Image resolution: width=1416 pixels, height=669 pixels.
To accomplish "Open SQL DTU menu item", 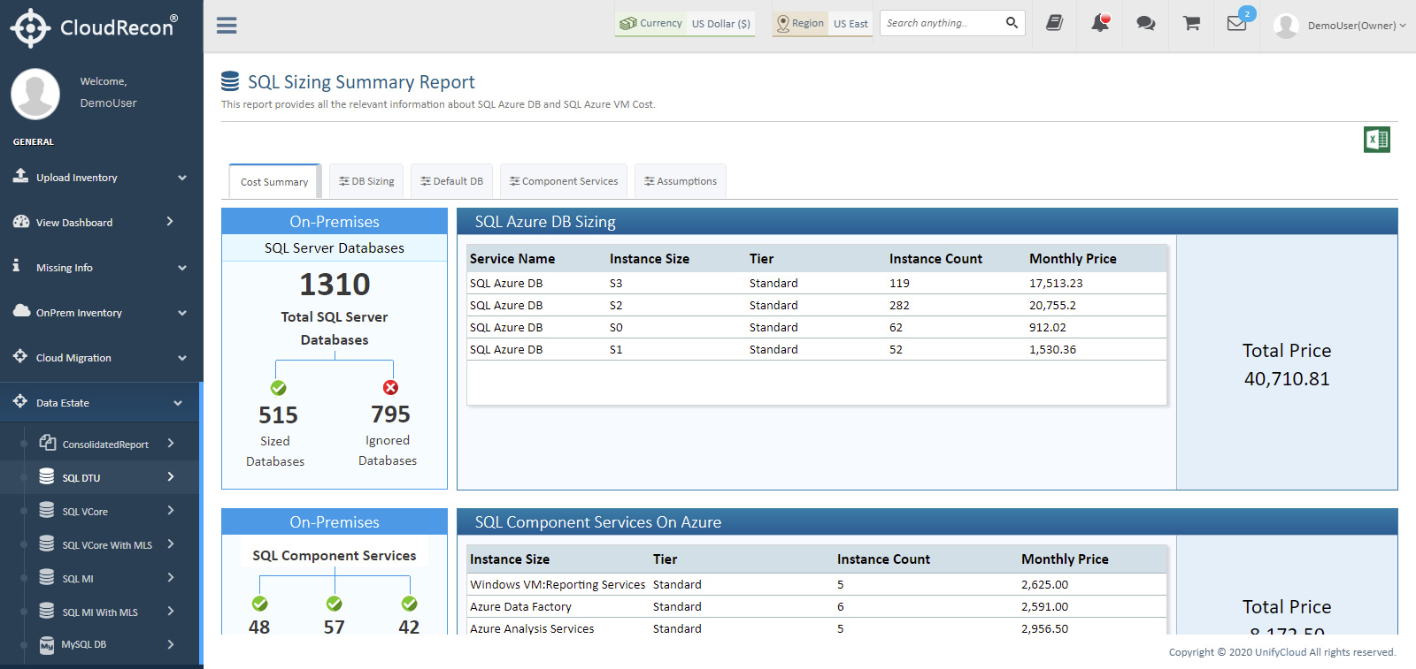I will tap(100, 477).
